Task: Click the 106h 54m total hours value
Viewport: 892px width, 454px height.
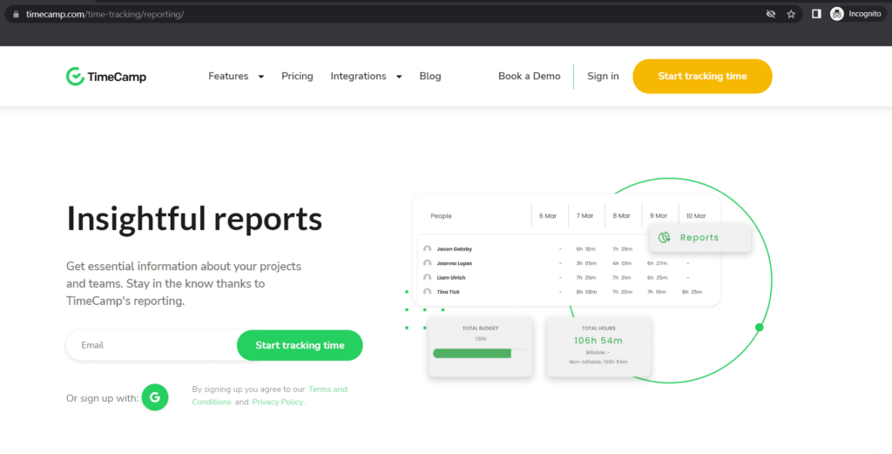Action: pyautogui.click(x=598, y=341)
